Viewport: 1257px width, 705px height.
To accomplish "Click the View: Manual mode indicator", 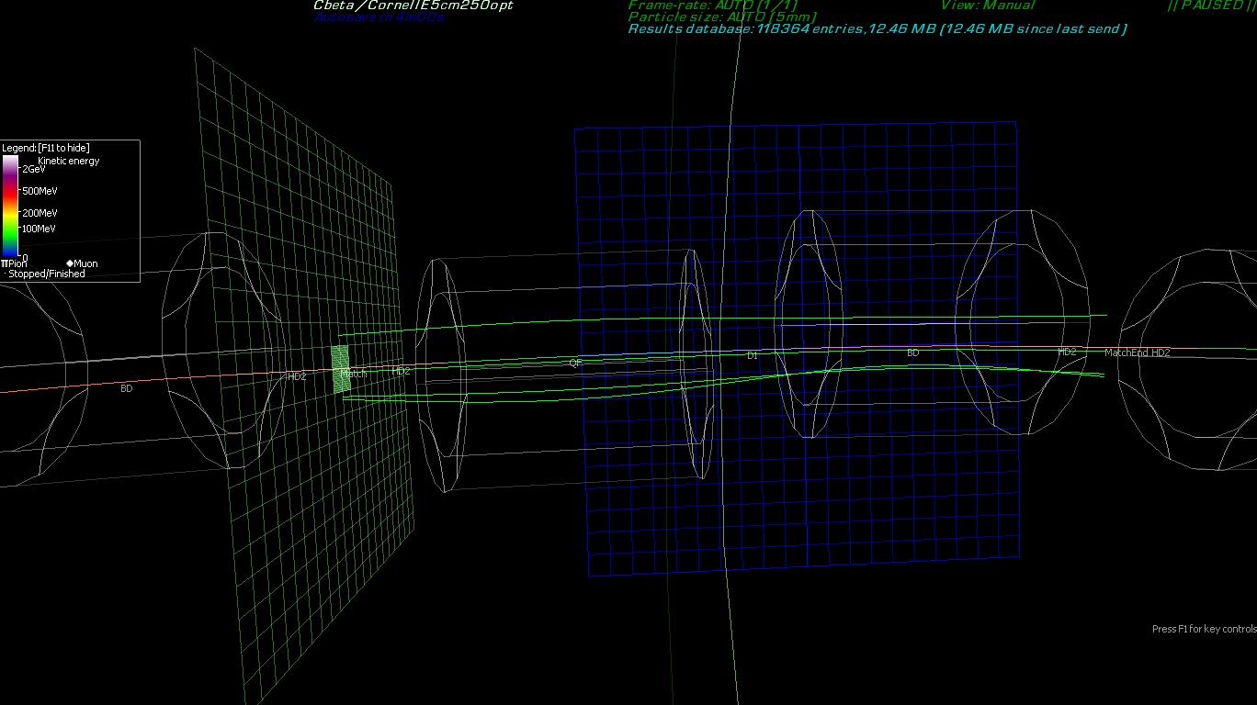I will pyautogui.click(x=987, y=6).
